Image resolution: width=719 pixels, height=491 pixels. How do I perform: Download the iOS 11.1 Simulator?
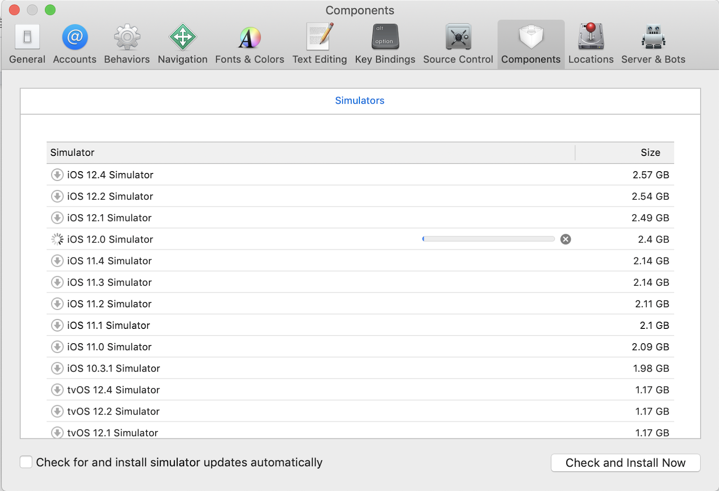(x=57, y=325)
